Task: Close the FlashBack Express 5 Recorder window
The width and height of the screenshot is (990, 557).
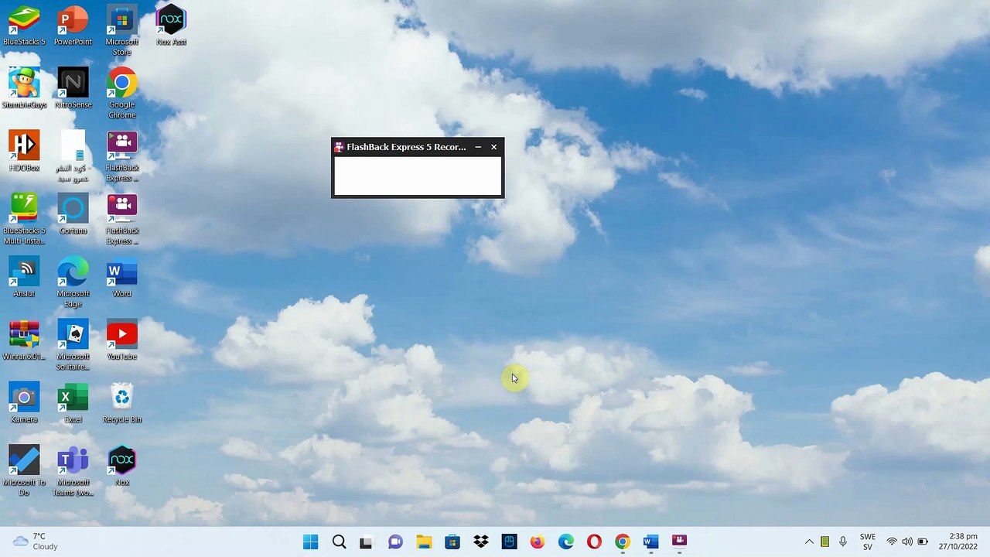Action: pyautogui.click(x=494, y=147)
